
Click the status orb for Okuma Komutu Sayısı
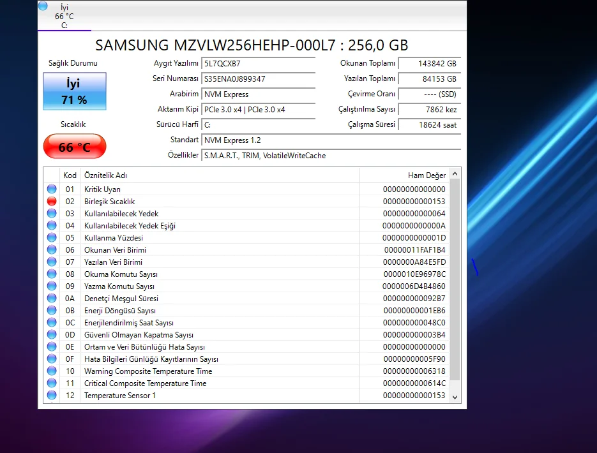point(52,274)
